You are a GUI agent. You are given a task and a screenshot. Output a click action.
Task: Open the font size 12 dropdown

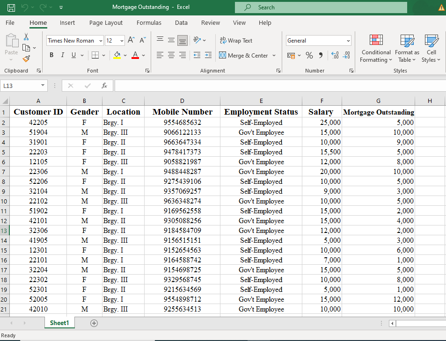(x=122, y=41)
